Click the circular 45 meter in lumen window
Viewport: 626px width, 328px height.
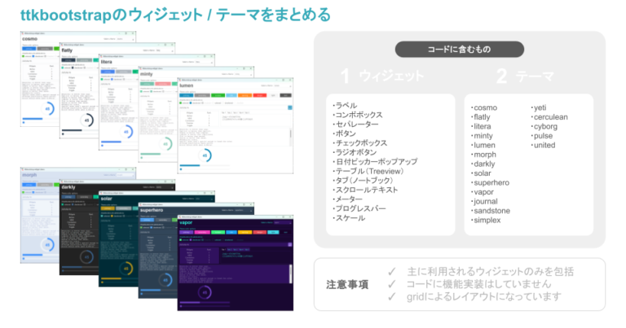pos(205,155)
